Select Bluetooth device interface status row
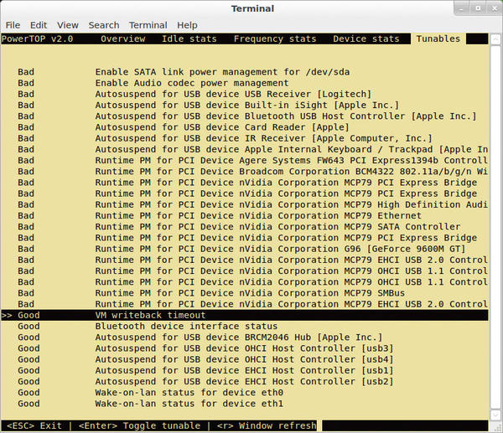 [x=245, y=327]
